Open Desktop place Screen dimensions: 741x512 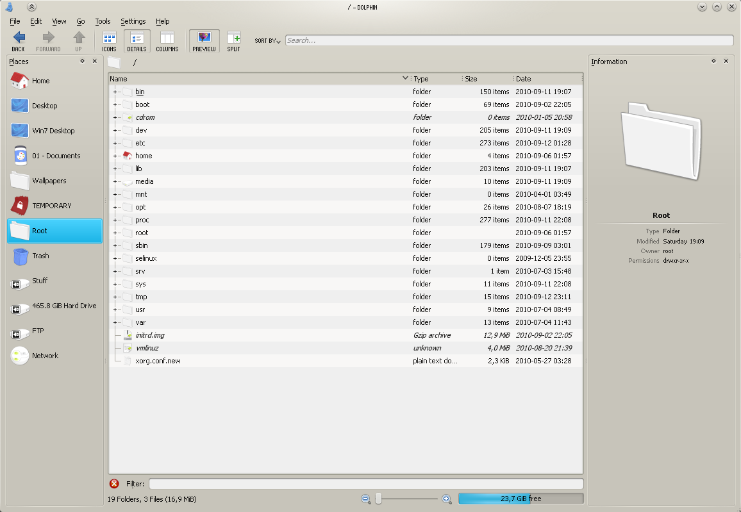click(x=55, y=106)
